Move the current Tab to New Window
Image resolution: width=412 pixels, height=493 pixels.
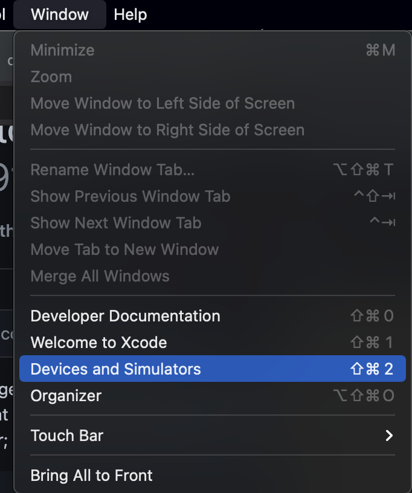click(x=124, y=250)
